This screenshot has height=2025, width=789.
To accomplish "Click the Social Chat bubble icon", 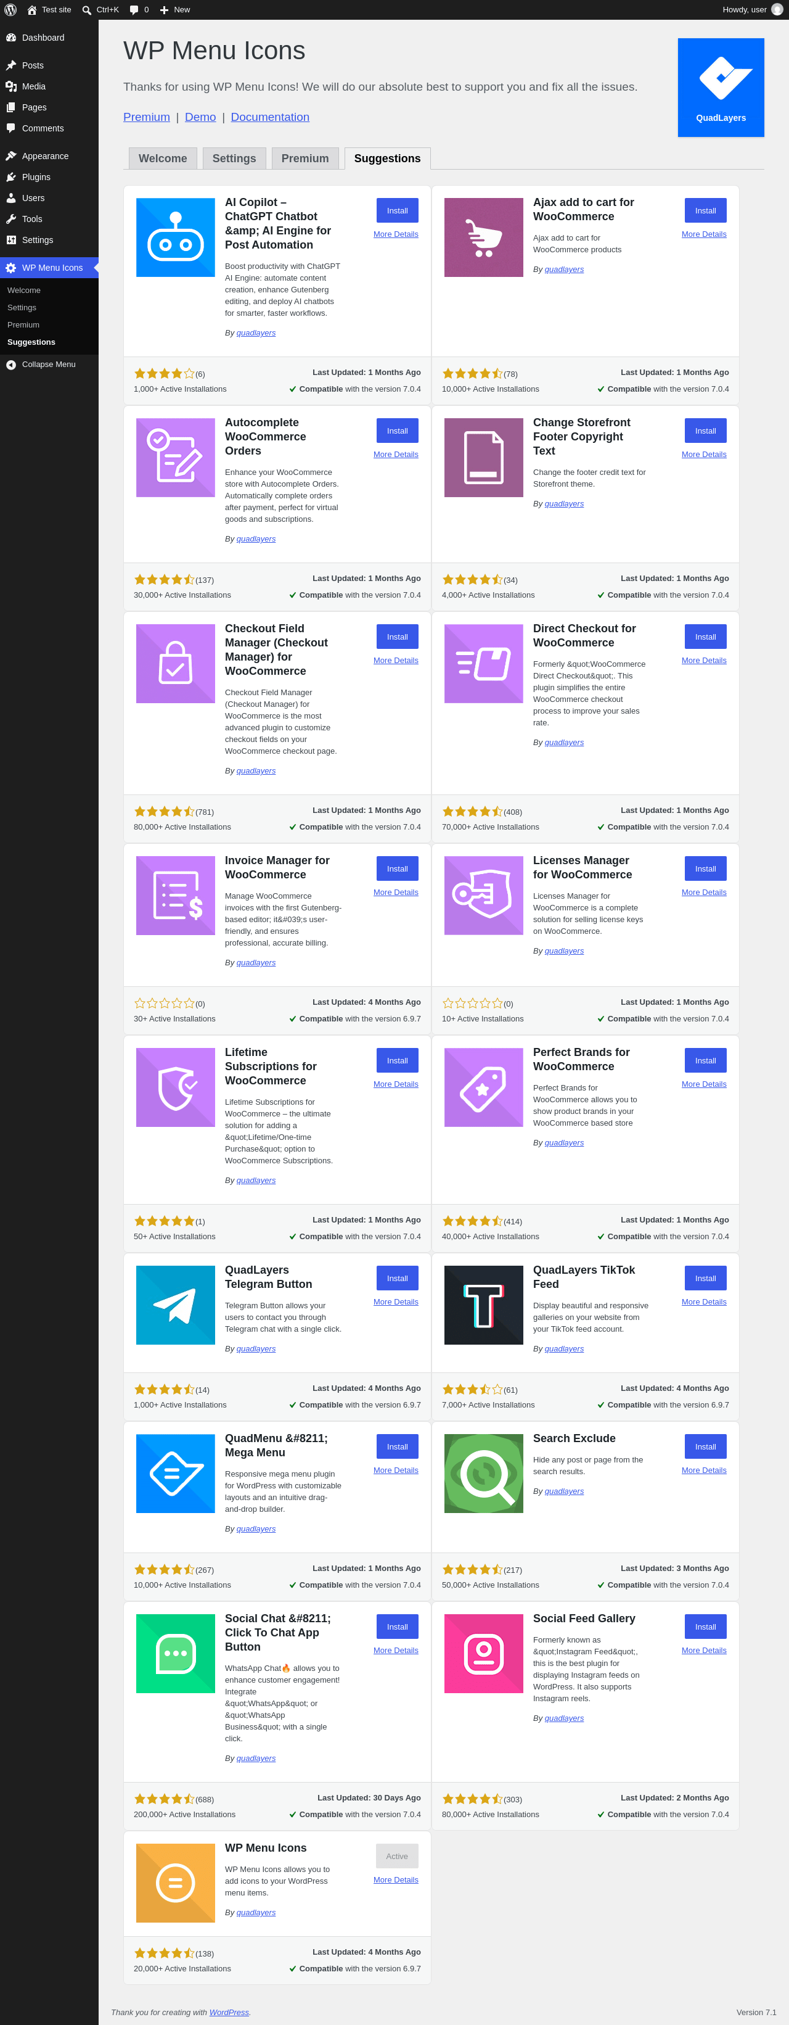I will tap(175, 1653).
